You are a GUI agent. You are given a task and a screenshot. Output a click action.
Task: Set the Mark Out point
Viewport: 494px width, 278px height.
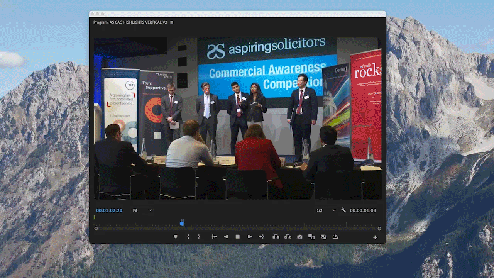click(x=199, y=237)
